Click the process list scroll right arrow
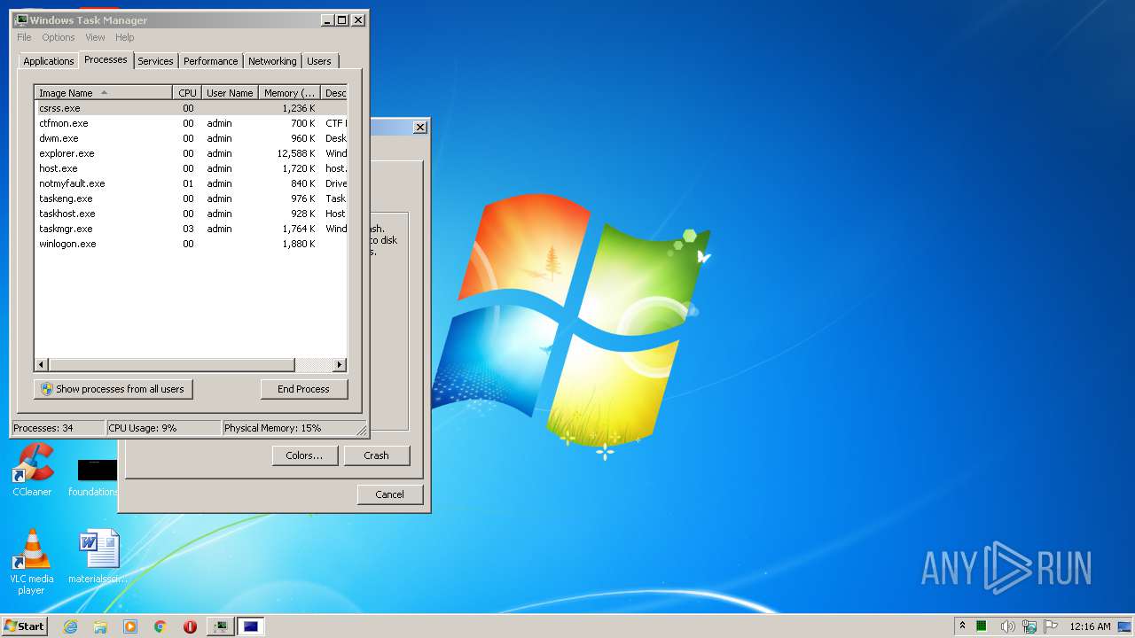The height and width of the screenshot is (638, 1135). 340,365
